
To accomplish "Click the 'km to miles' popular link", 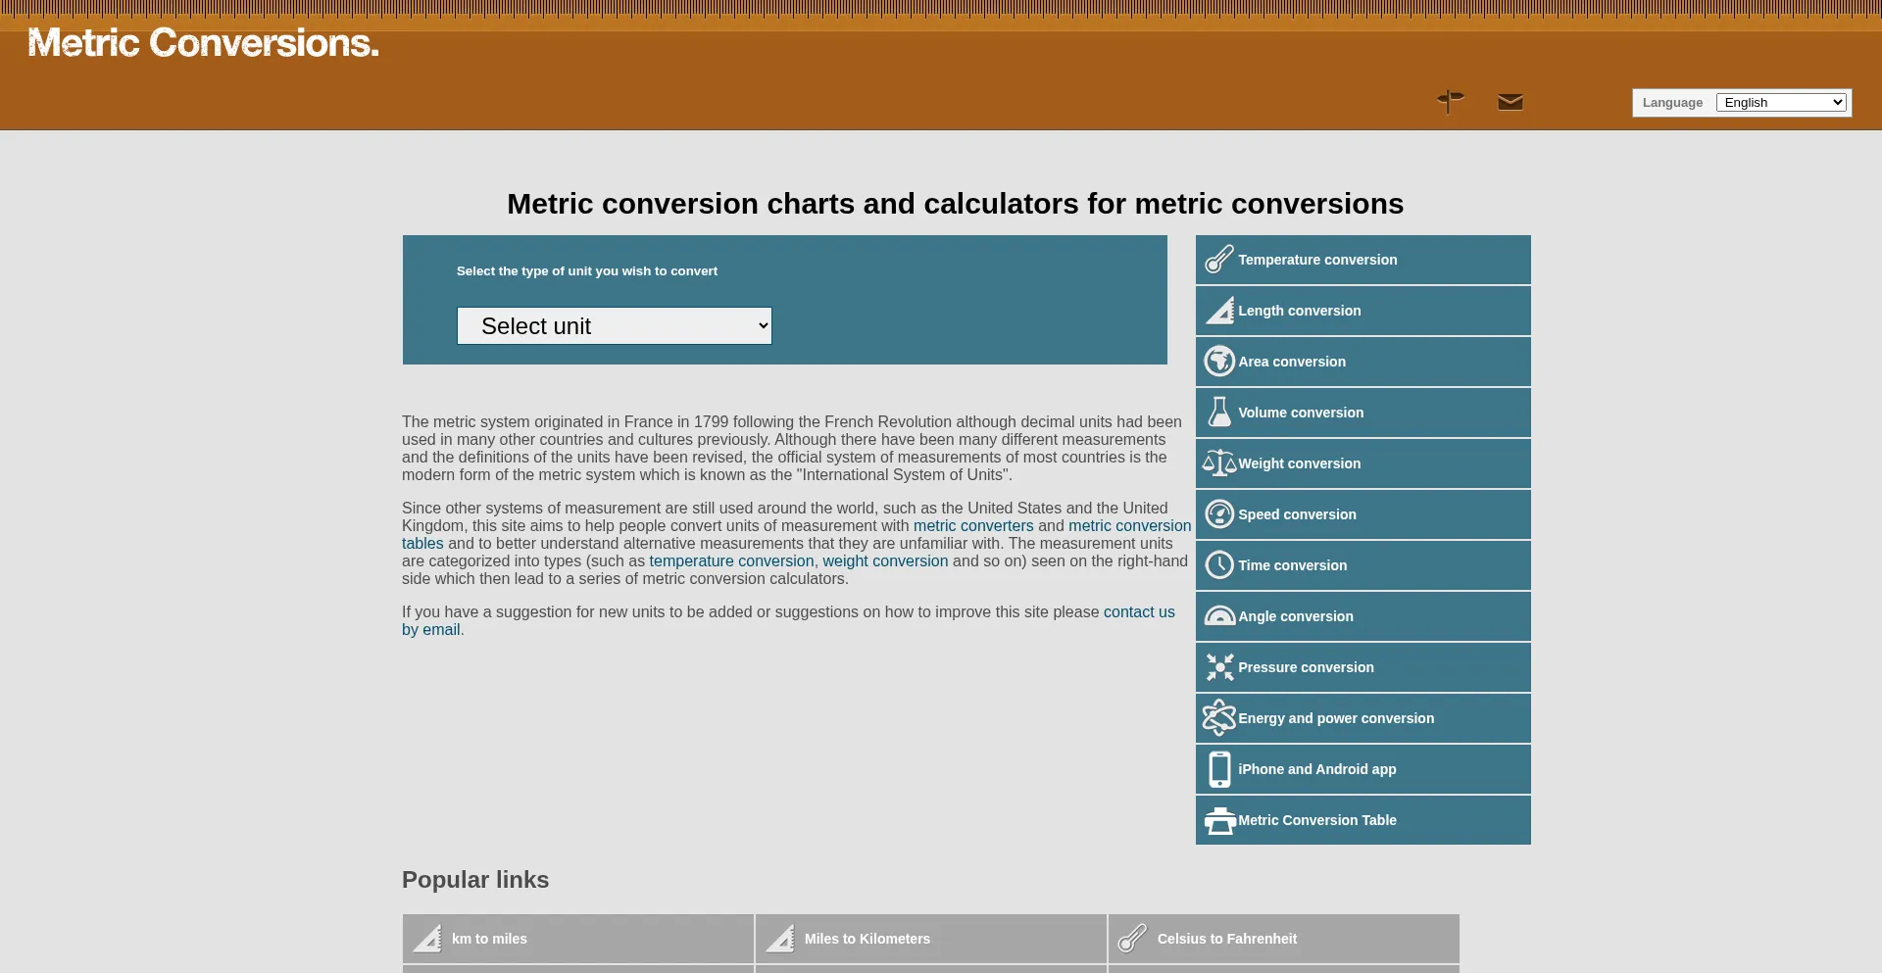I will (489, 939).
